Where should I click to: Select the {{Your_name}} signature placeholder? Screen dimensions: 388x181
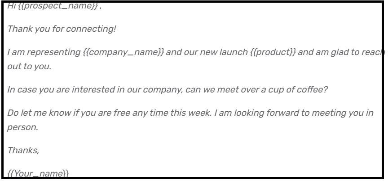click(38, 174)
